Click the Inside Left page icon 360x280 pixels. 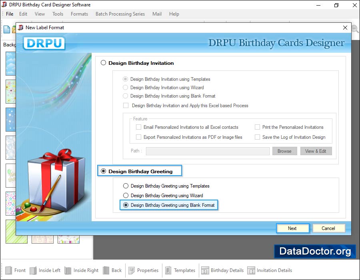coord(33,270)
